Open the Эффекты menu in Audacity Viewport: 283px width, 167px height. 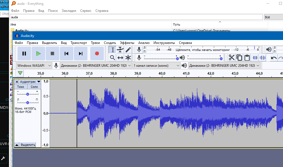[x=127, y=43]
